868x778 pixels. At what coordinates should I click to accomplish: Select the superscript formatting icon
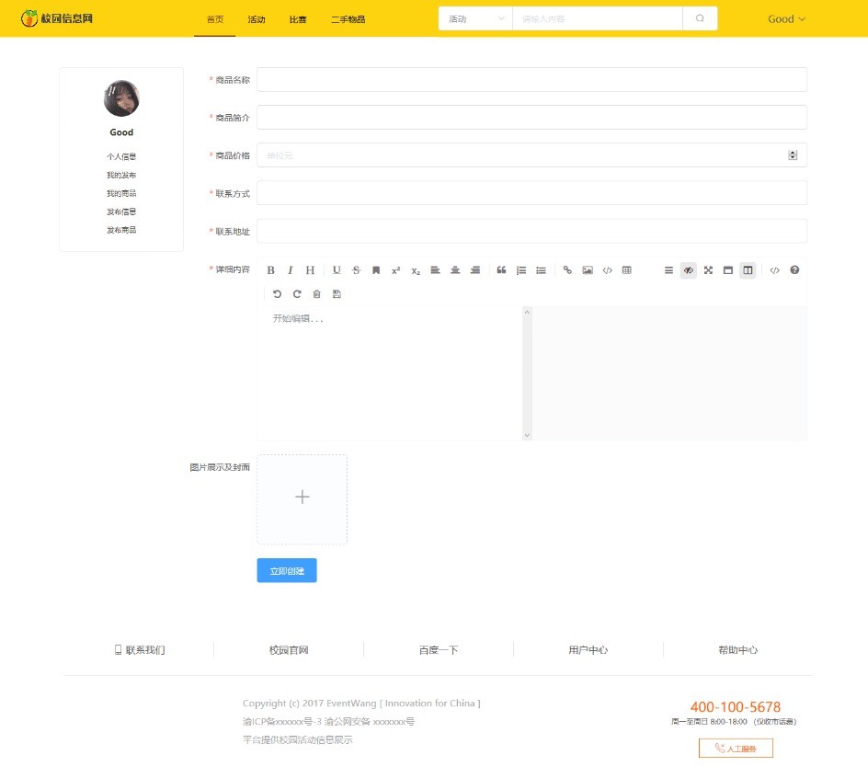pyautogui.click(x=395, y=269)
